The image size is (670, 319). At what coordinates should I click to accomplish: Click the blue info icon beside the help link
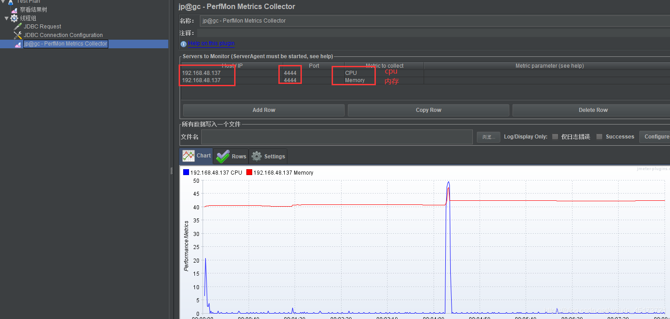(x=184, y=44)
